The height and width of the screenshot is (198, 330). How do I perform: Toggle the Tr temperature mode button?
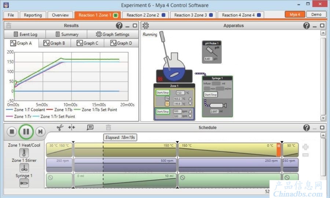click(167, 104)
